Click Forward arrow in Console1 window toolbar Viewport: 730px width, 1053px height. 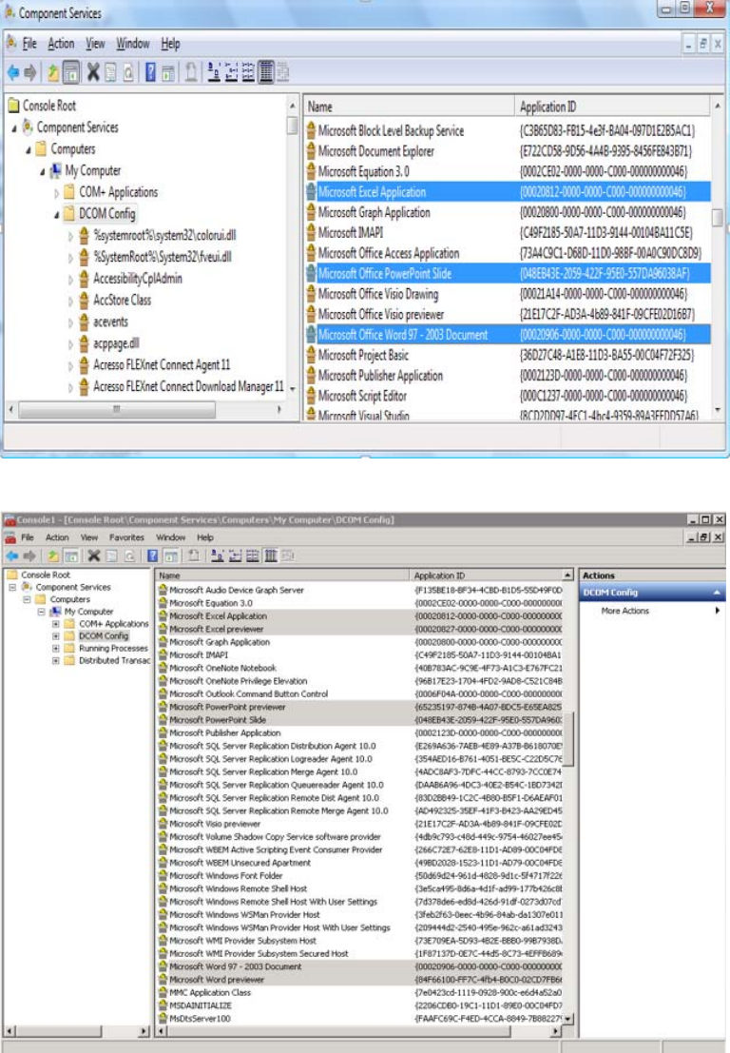[x=29, y=556]
